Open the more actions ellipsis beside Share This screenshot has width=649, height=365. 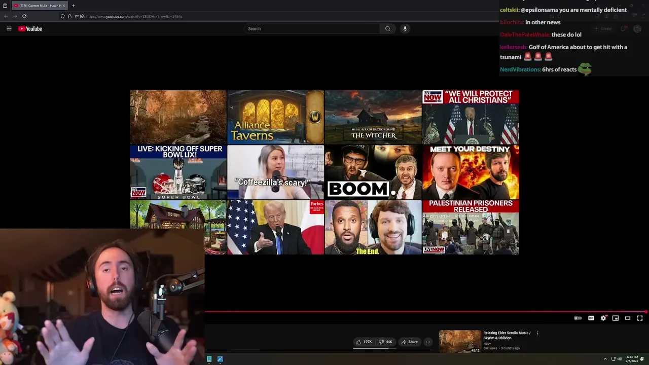pos(428,342)
